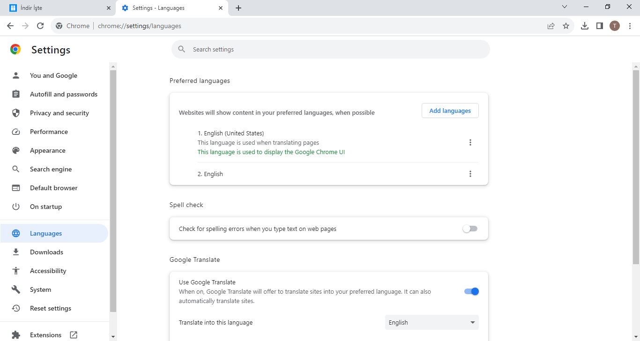Screen dimensions: 640x341
Task: Toggle the side panel icon
Action: click(600, 26)
